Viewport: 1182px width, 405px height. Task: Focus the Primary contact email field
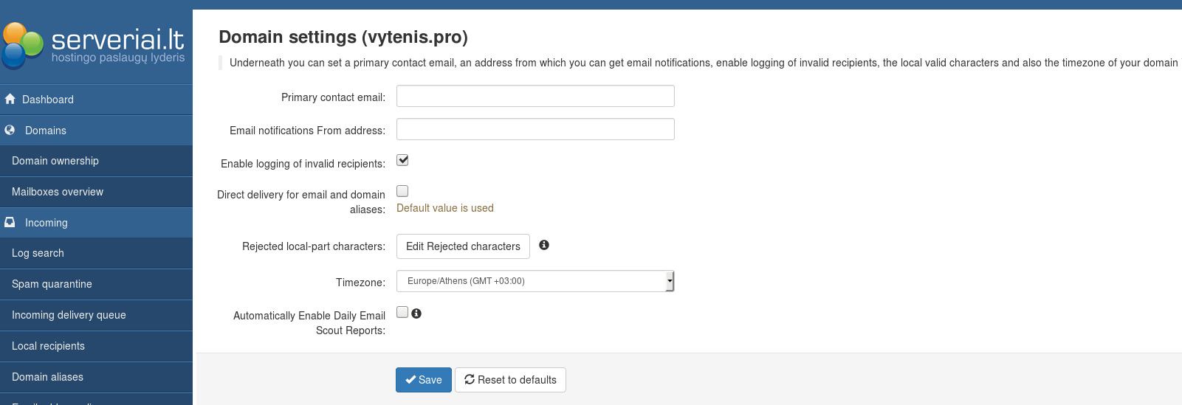(x=535, y=96)
